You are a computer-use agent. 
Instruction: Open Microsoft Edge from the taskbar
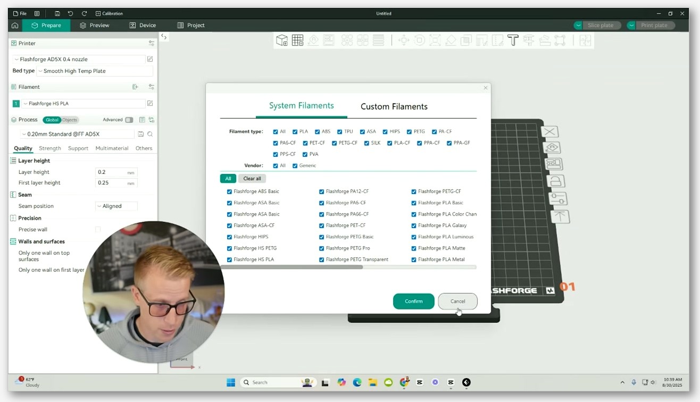click(x=357, y=382)
